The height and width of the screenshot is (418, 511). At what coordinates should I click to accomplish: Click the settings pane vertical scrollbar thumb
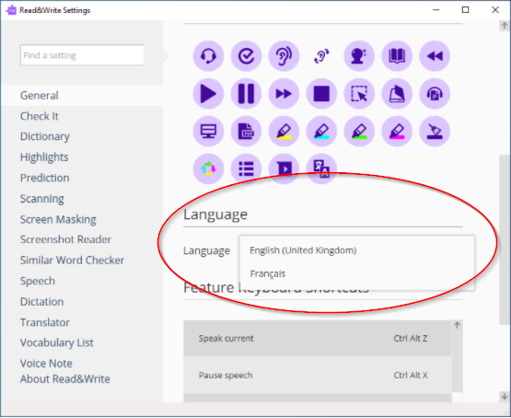point(505,239)
